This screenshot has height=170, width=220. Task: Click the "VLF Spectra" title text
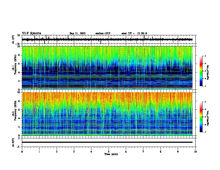(x=31, y=33)
